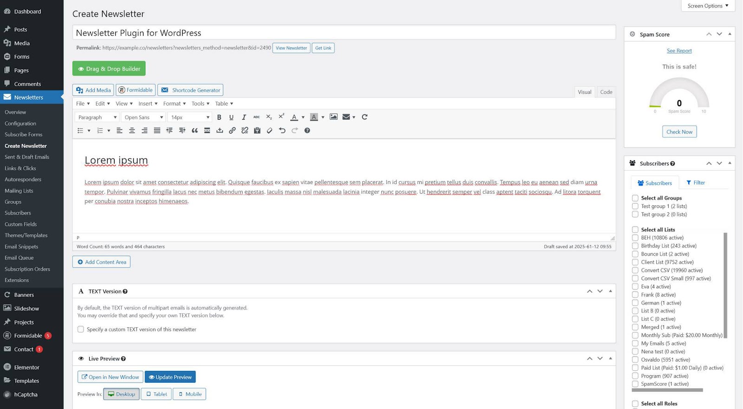The height and width of the screenshot is (409, 743).
Task: Open the Table menu
Action: click(224, 103)
